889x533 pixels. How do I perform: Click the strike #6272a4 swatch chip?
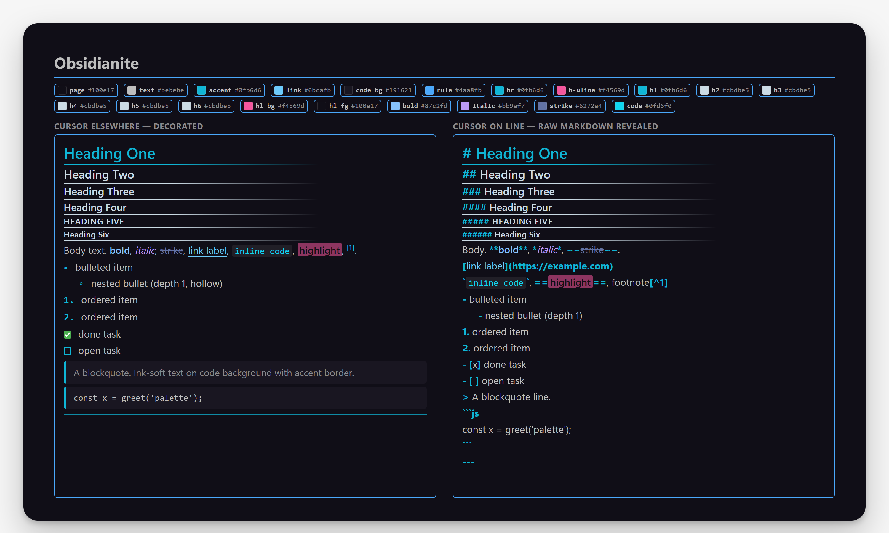pyautogui.click(x=570, y=106)
